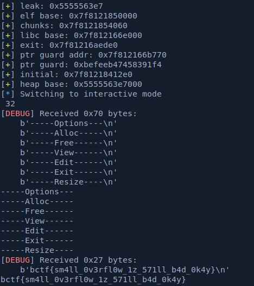Viewport: 254px width, 286px height.
Task: Click the ptr guard hex value
Action: tap(118, 65)
